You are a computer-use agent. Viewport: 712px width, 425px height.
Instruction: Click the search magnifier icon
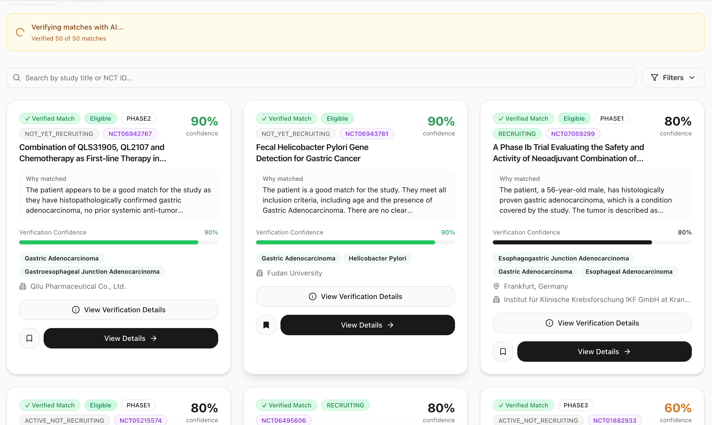[16, 77]
